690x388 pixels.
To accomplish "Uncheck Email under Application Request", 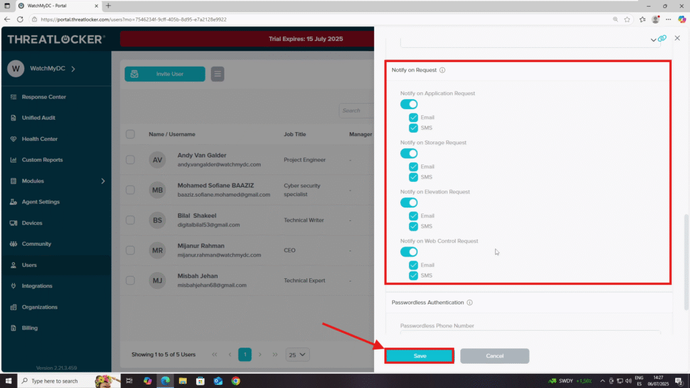I will pos(413,117).
